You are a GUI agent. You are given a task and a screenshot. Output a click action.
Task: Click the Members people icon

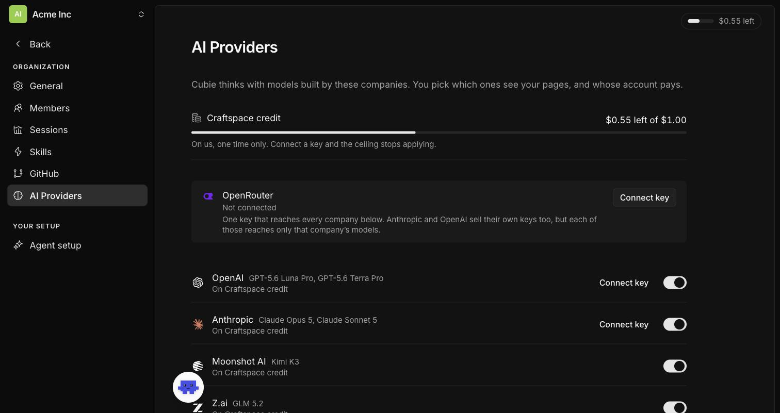(x=18, y=108)
